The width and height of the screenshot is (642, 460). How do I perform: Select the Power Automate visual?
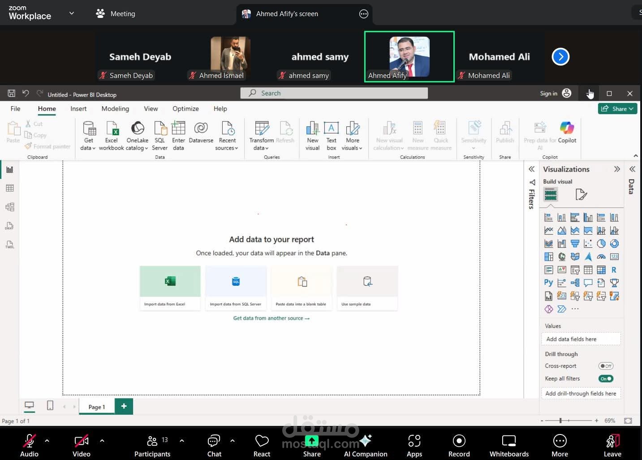coord(562,309)
